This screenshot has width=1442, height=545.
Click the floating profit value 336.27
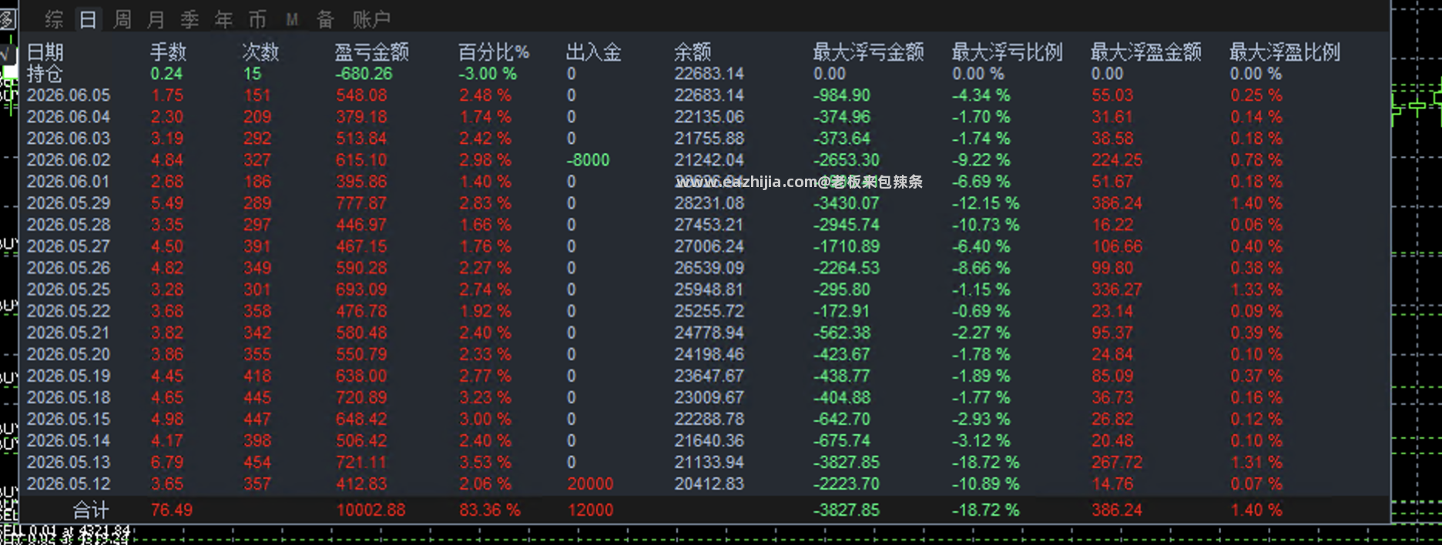tap(1117, 289)
